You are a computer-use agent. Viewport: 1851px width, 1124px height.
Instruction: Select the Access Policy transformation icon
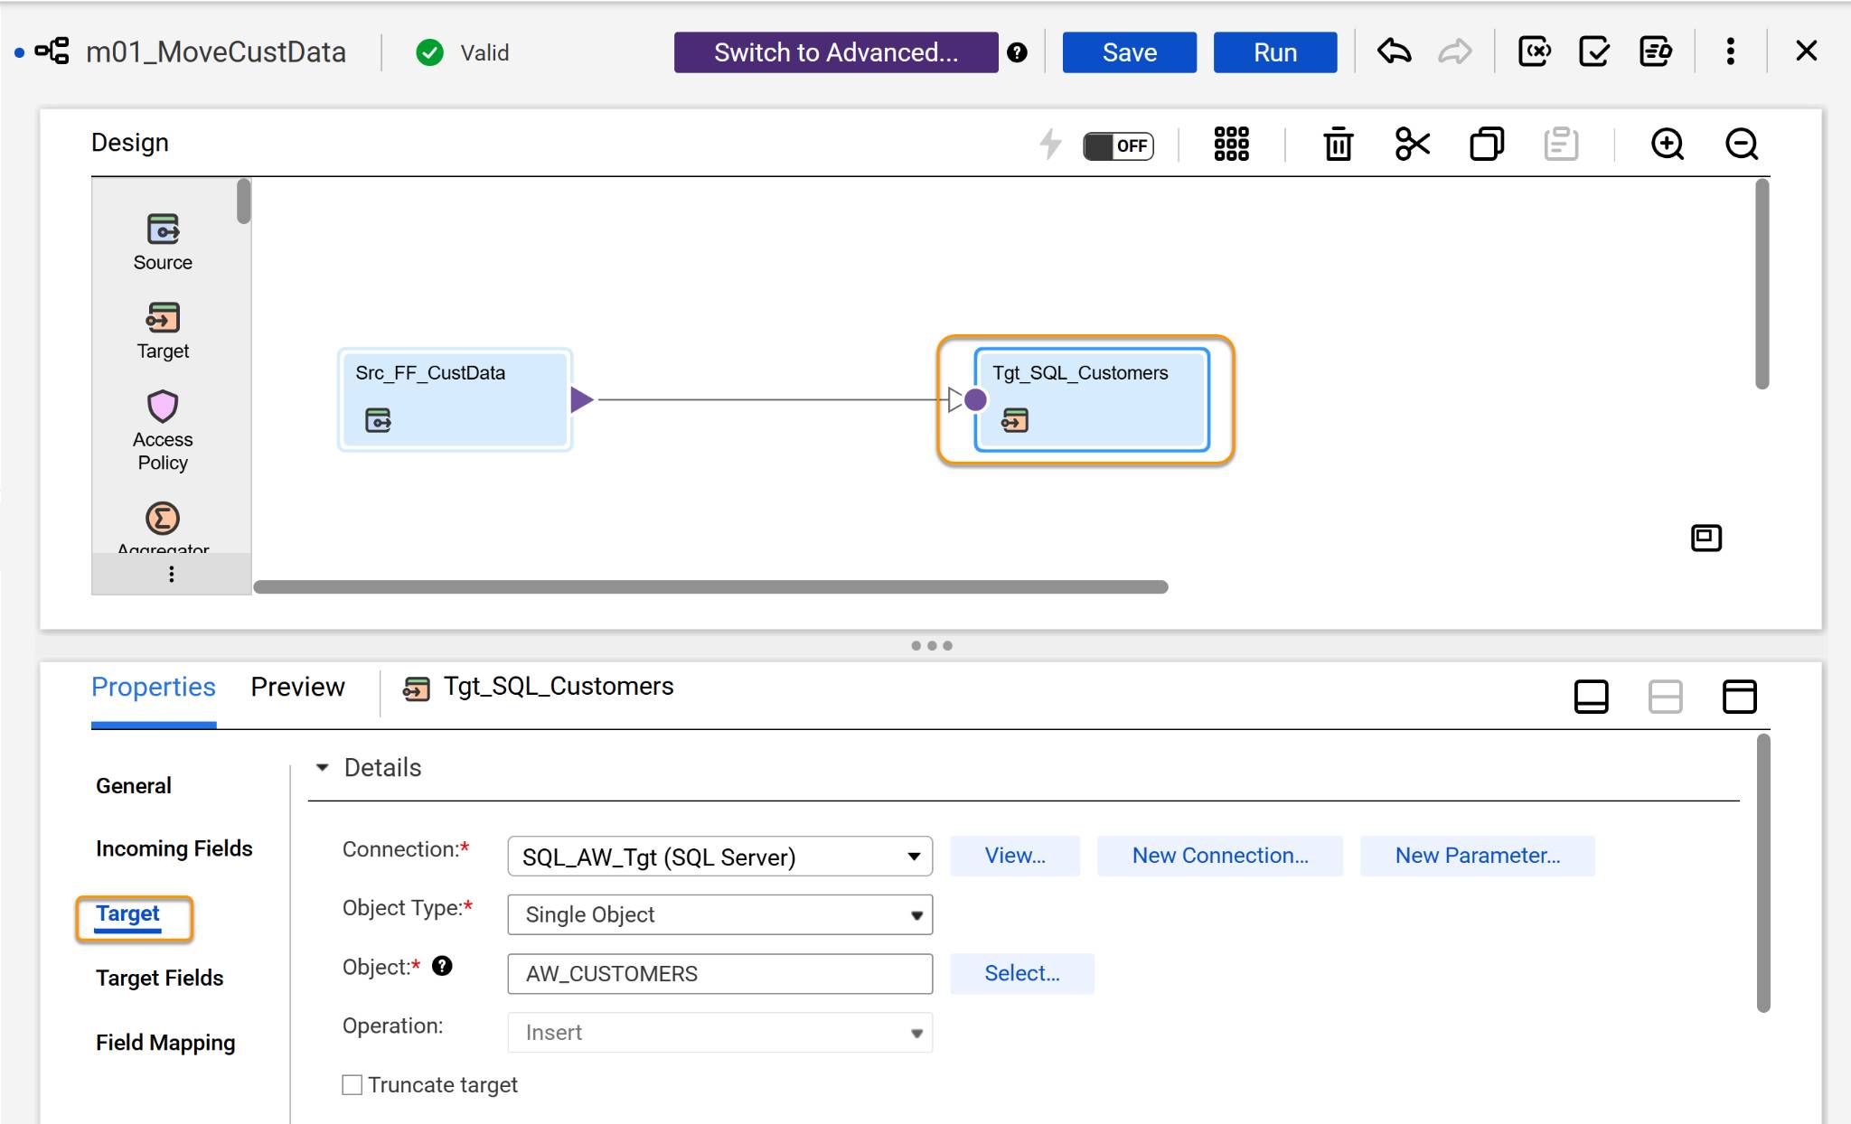(x=163, y=407)
